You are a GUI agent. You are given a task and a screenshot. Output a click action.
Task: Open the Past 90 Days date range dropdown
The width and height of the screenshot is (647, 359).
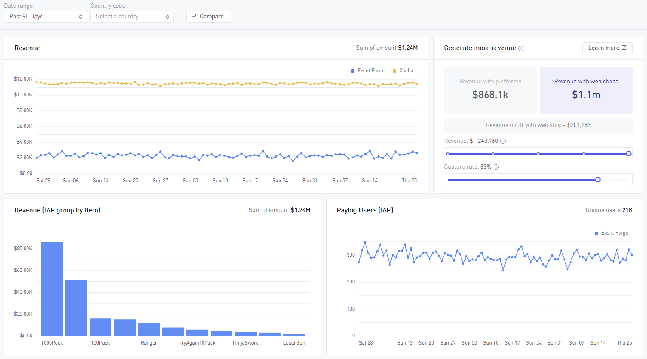(x=45, y=17)
